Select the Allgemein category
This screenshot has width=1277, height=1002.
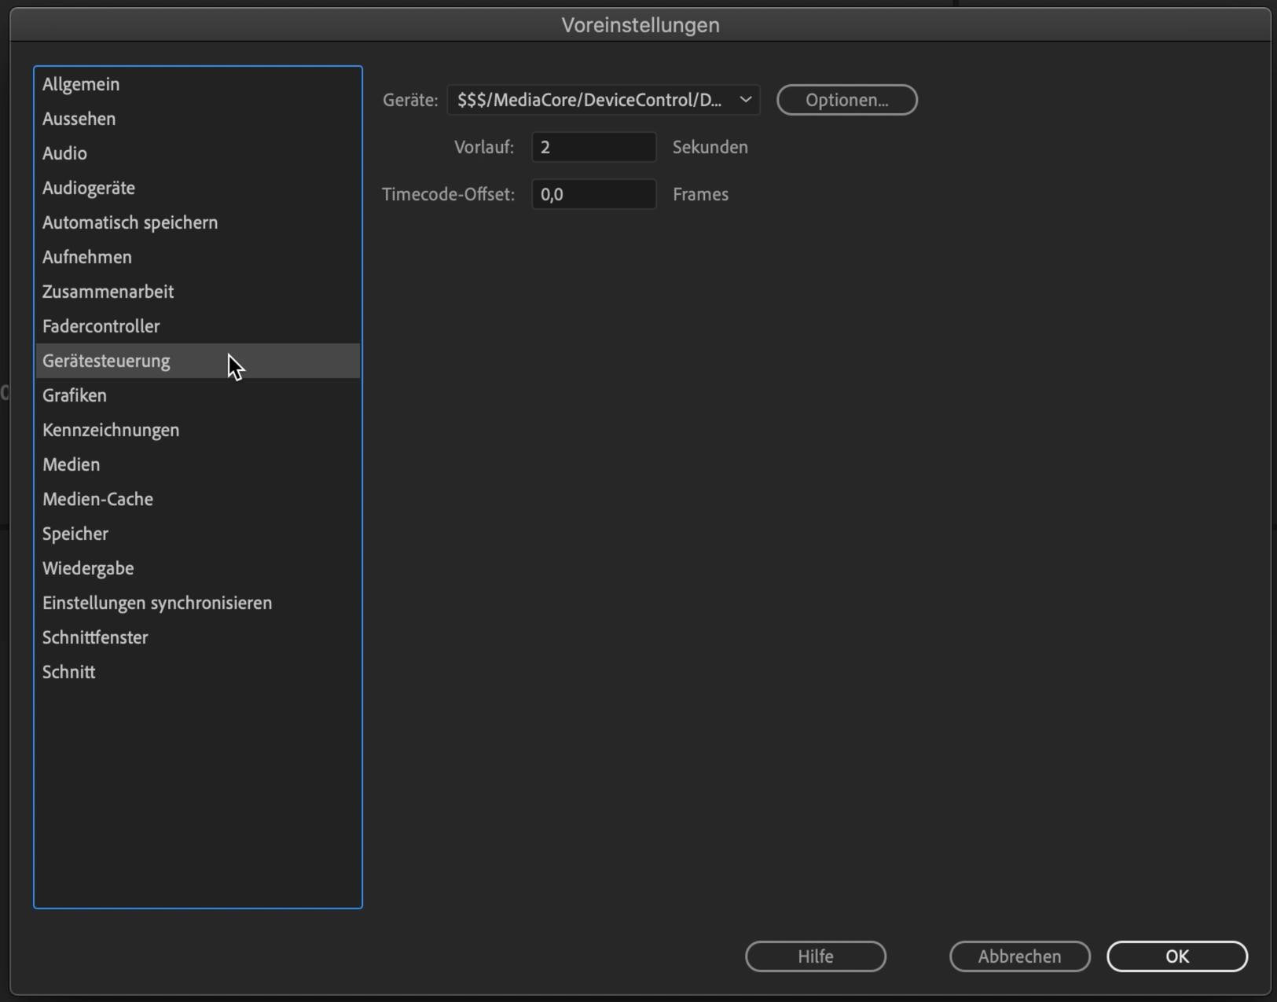pyautogui.click(x=81, y=84)
